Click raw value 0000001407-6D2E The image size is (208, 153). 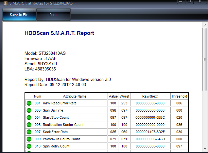pyautogui.click(x=150, y=132)
